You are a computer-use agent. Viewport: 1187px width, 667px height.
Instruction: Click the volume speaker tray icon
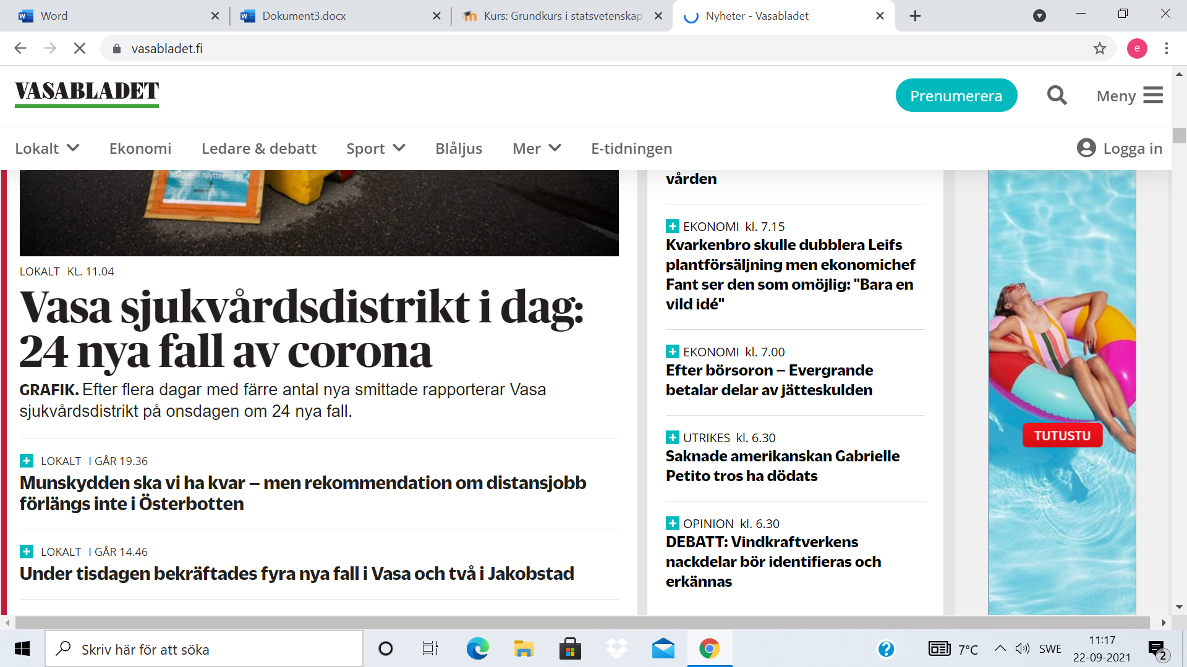pos(1022,648)
